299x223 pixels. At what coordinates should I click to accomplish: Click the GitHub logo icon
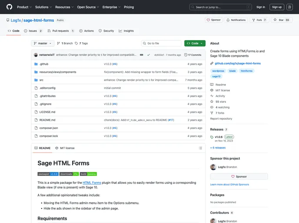(x=9, y=7)
